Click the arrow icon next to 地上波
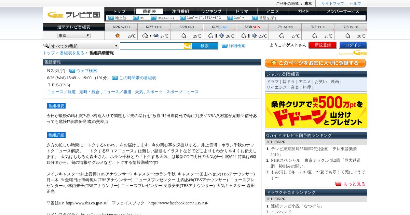Image resolution: width=410 pixels, height=215 pixels. pyautogui.click(x=111, y=18)
